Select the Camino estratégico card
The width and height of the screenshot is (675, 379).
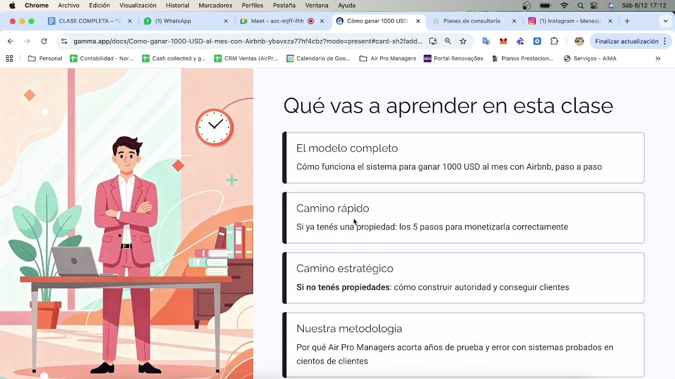(464, 278)
